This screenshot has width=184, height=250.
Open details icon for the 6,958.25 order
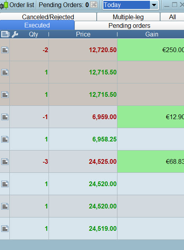[5, 139]
